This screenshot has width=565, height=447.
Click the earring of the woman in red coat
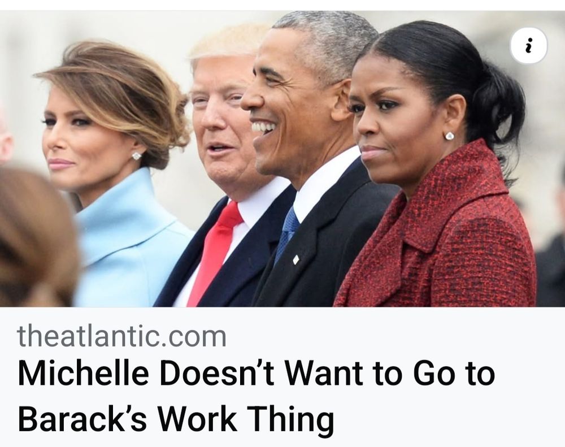tap(449, 136)
